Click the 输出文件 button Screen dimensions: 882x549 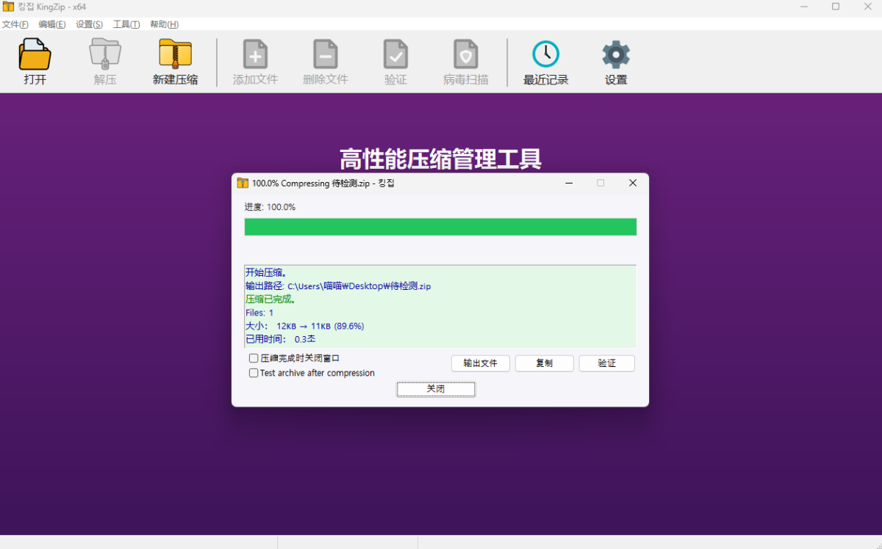481,363
